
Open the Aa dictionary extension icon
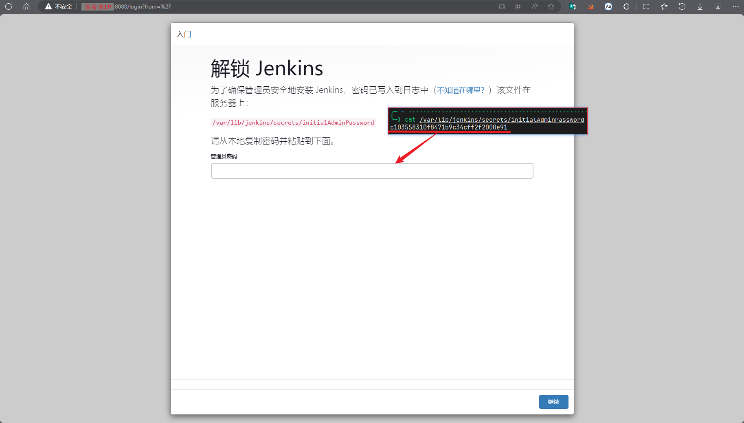608,7
